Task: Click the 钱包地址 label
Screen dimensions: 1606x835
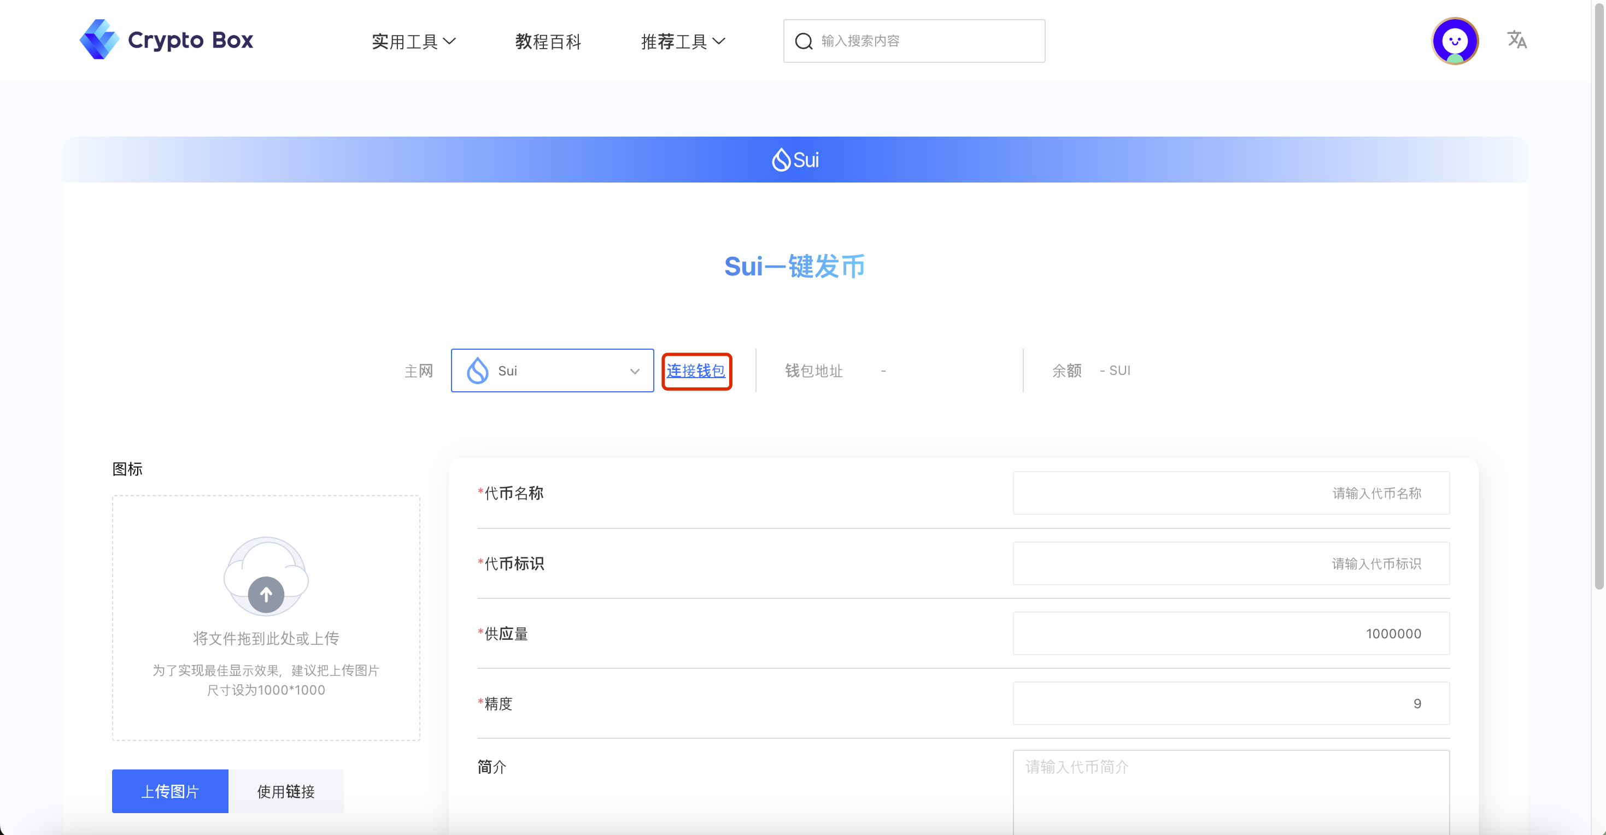Action: click(813, 371)
